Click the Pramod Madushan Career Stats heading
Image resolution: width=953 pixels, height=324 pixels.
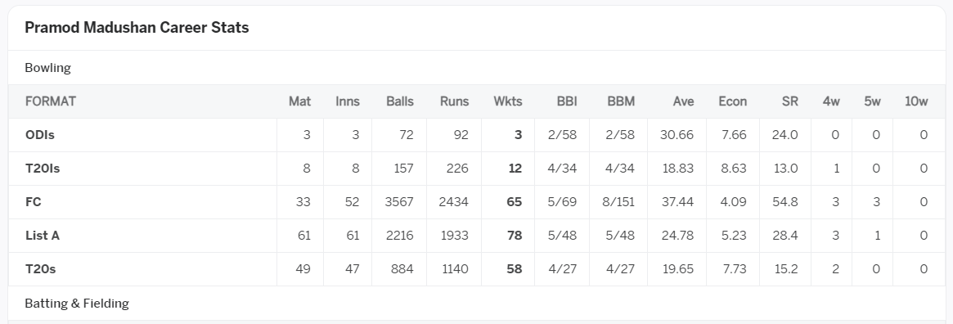tap(137, 27)
